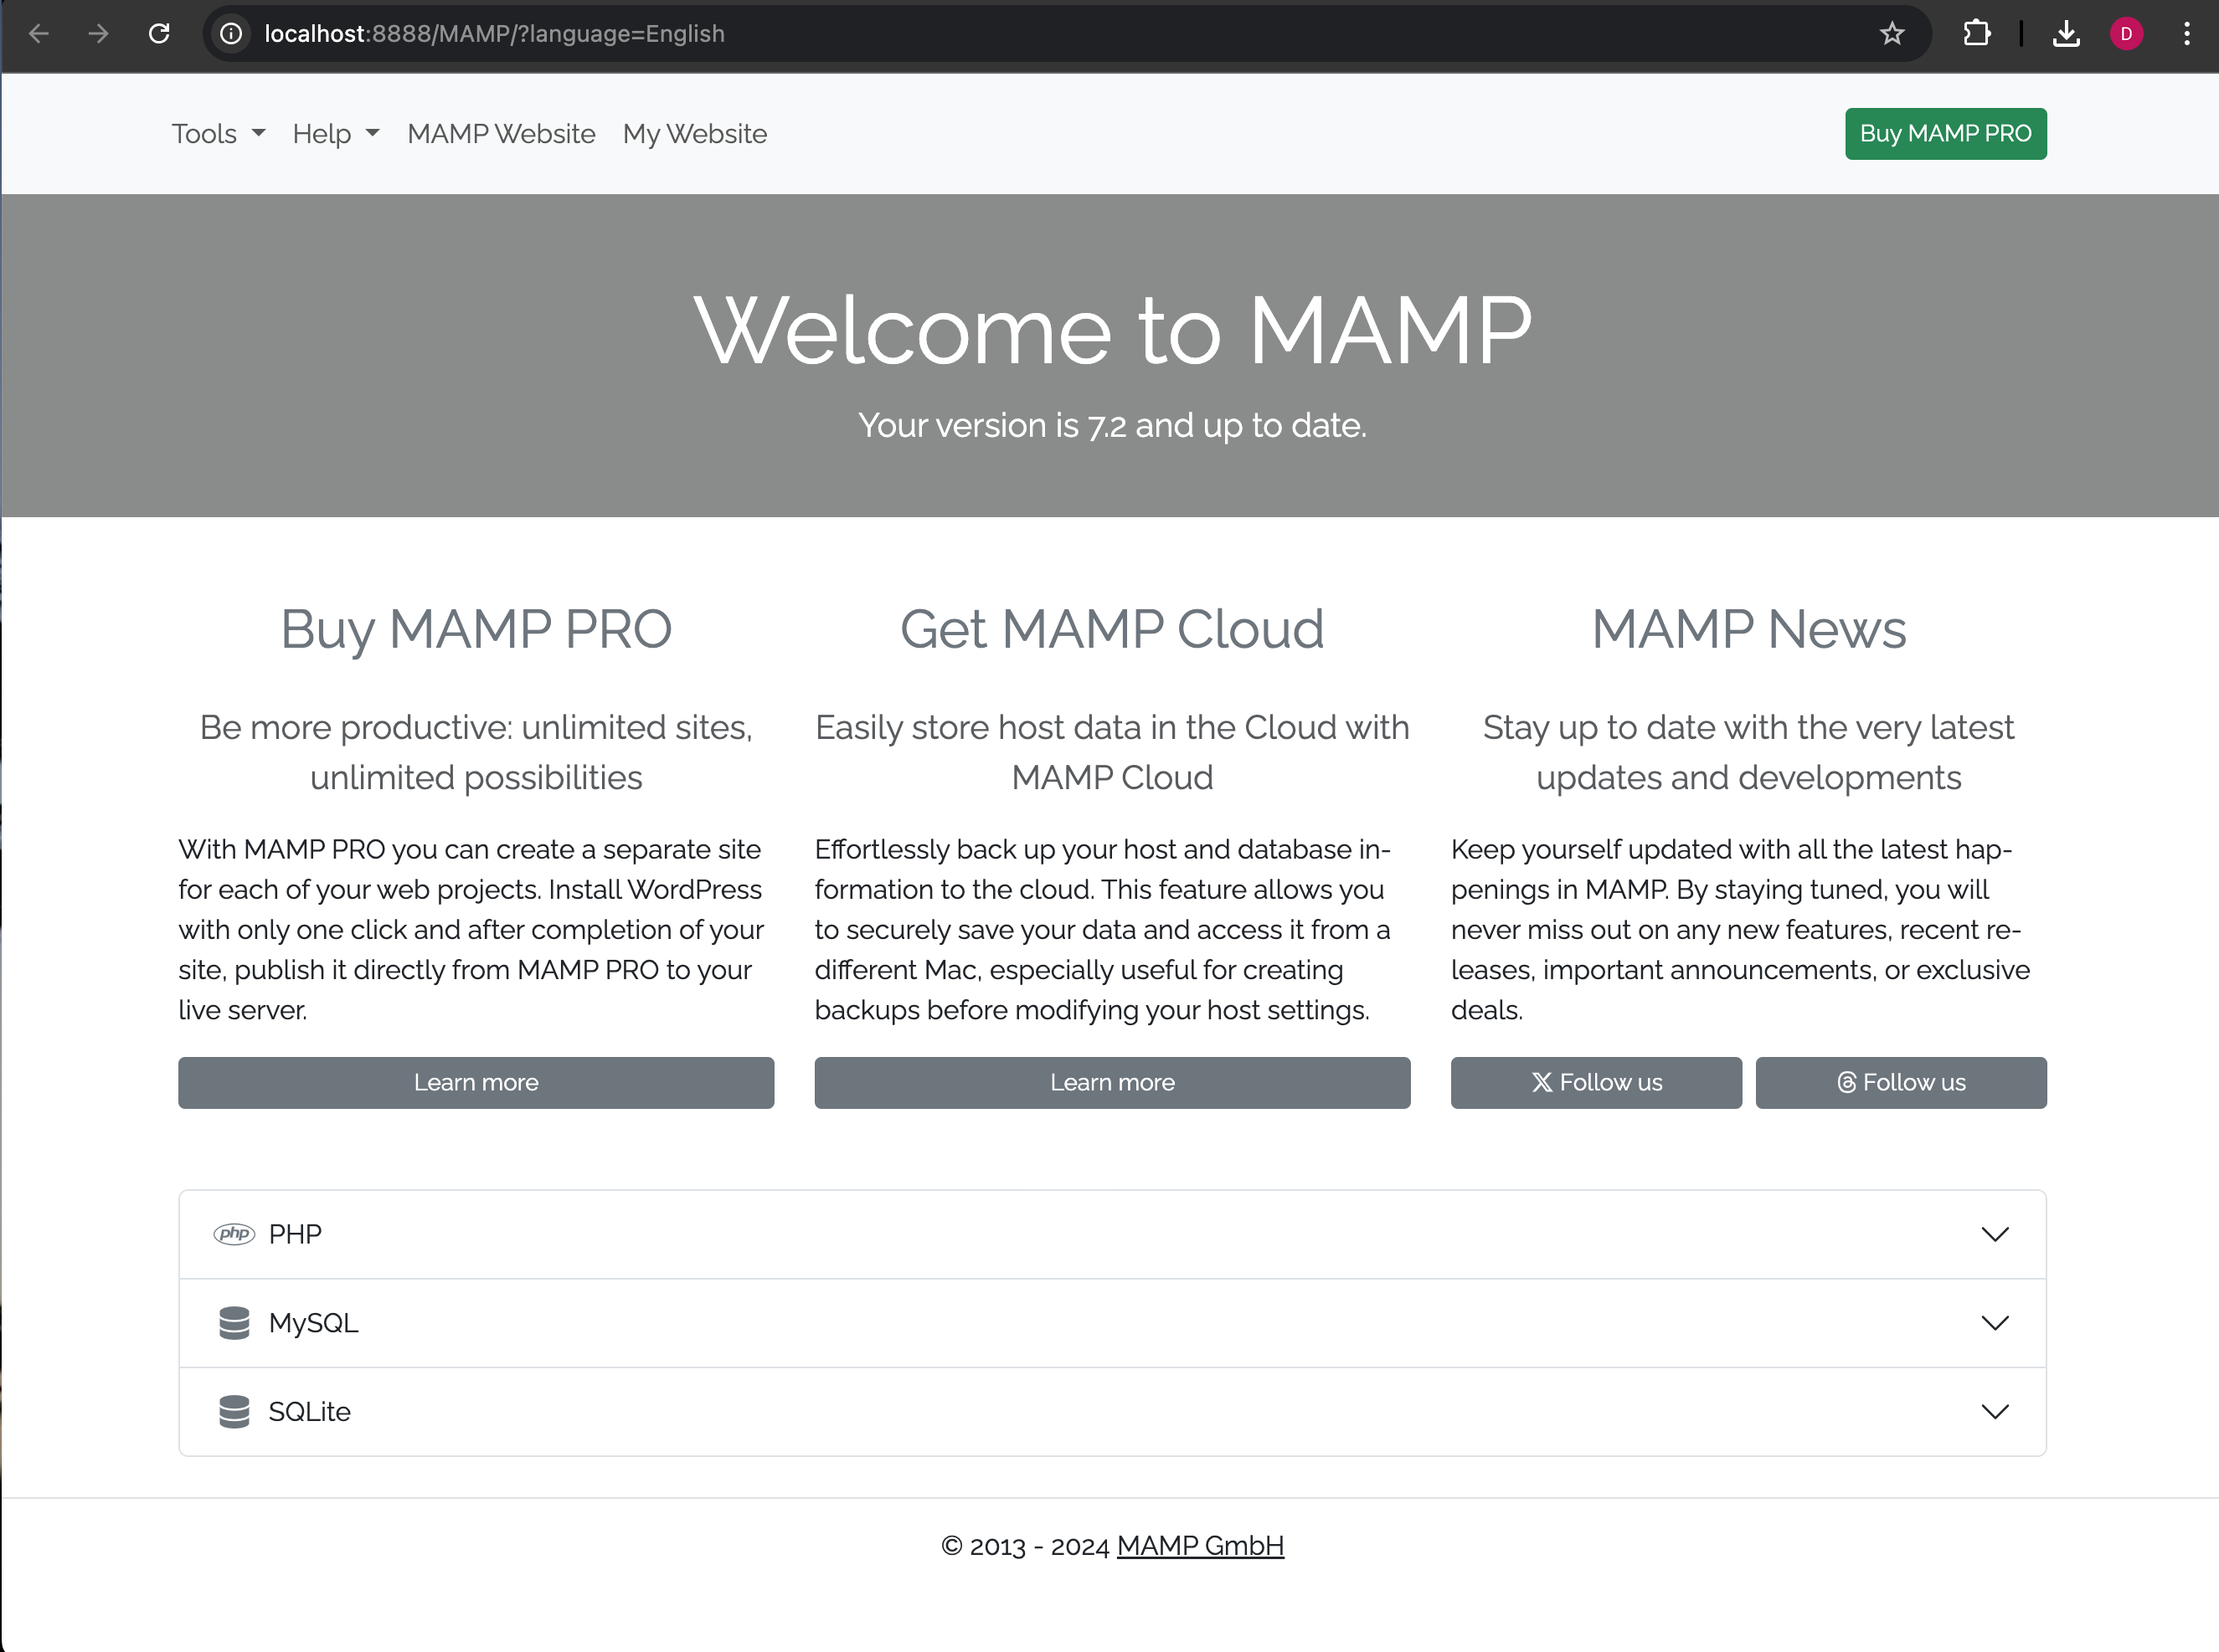Open the My Website nav link
Viewport: 2219px width, 1652px height.
coord(695,134)
